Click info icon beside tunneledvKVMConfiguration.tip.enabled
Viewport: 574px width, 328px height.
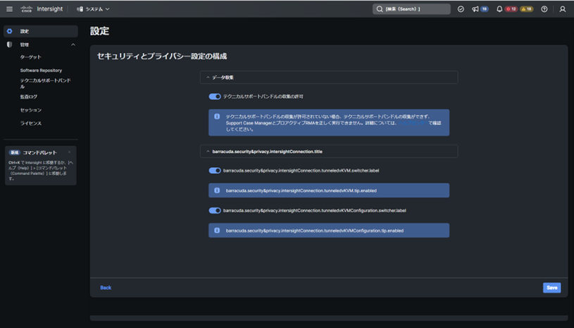point(217,231)
